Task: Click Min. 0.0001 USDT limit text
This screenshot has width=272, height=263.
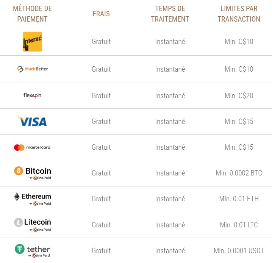Action: coord(239,250)
